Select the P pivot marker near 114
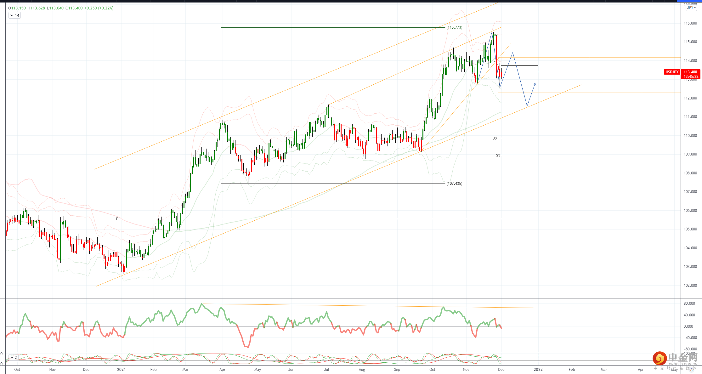 pos(494,62)
